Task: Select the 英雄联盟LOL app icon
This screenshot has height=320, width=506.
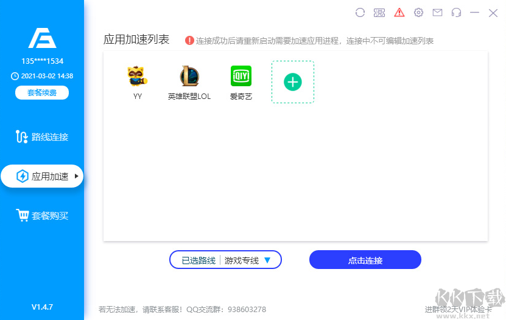Action: 189,77
